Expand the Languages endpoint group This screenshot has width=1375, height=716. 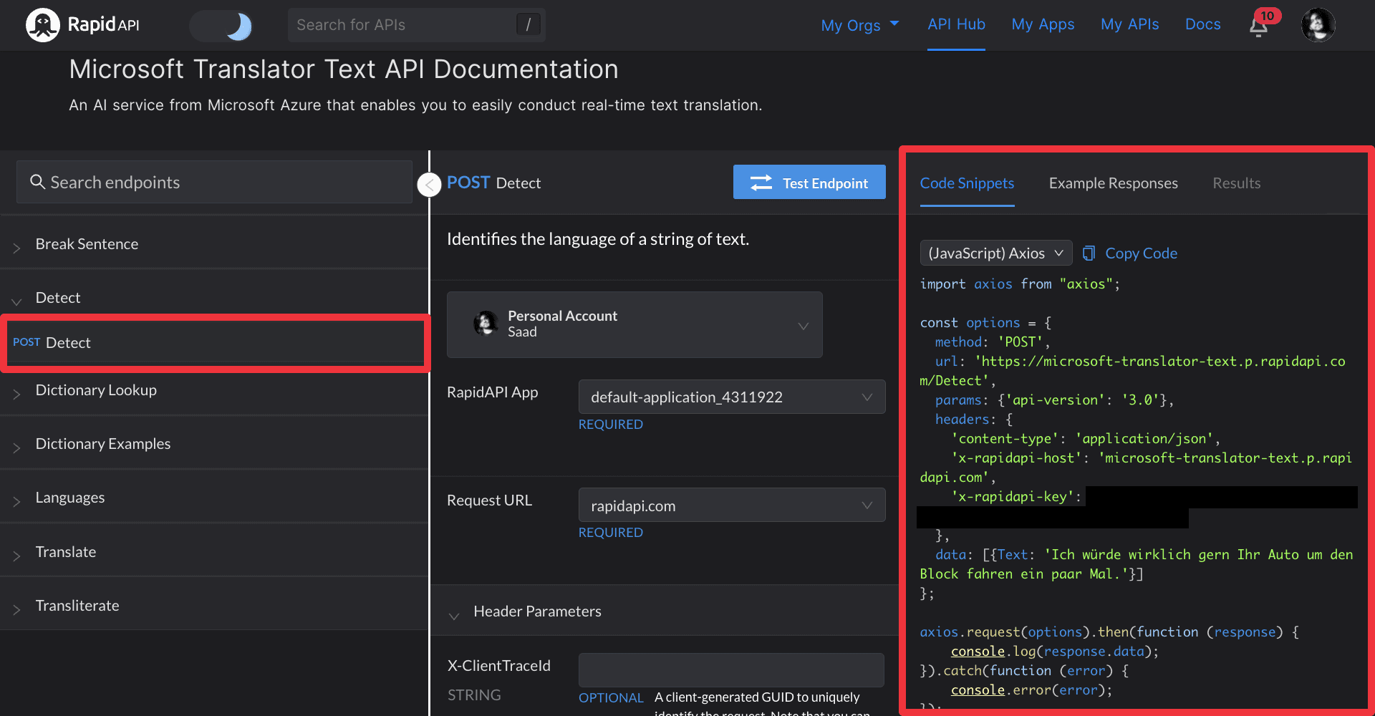coord(214,498)
